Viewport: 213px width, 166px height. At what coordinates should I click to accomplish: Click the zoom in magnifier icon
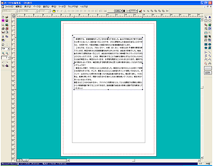[3, 53]
